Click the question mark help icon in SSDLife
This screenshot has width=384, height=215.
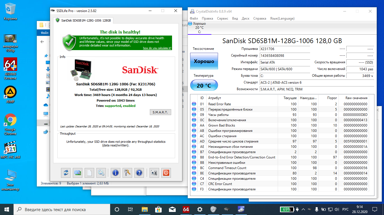[x=139, y=173]
